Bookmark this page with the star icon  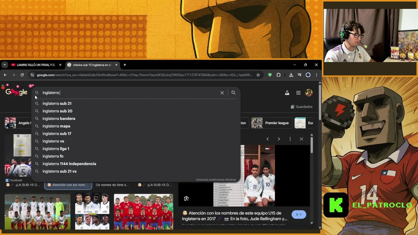(258, 75)
